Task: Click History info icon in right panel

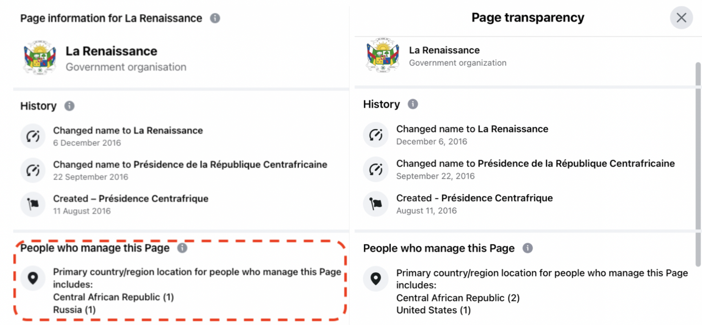Action: [x=413, y=104]
